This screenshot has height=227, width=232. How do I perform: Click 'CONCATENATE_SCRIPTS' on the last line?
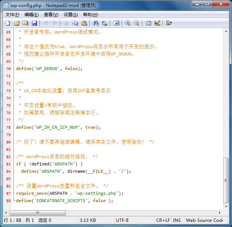61,201
